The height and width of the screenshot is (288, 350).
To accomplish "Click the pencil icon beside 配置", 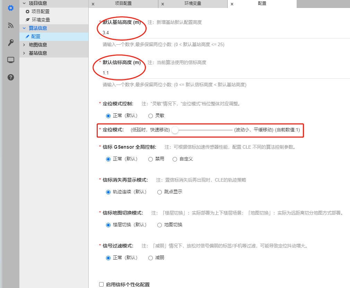I will pyautogui.click(x=28, y=36).
